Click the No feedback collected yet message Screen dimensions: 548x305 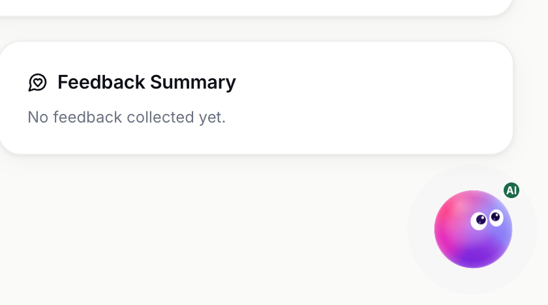[127, 117]
